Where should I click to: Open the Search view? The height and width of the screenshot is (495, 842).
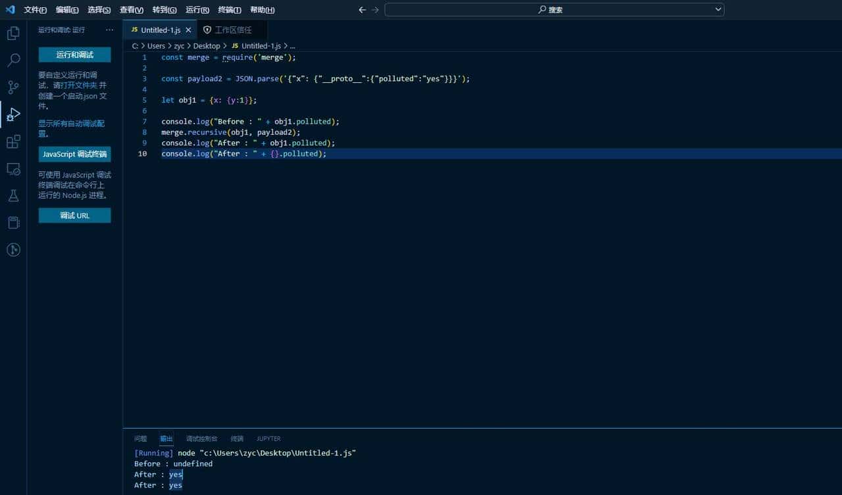point(13,60)
